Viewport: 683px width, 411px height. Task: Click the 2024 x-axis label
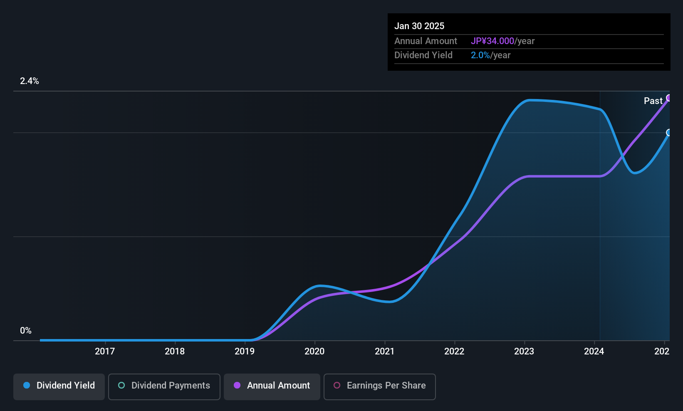[594, 351]
